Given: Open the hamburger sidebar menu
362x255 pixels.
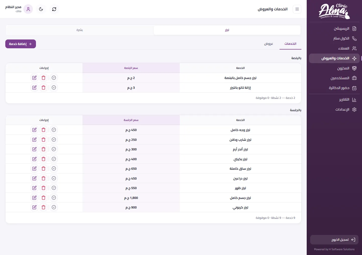Looking at the screenshot, I should 297,9.
